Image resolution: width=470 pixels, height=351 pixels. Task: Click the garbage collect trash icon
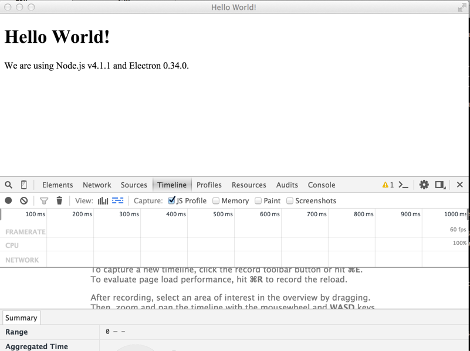coord(59,200)
